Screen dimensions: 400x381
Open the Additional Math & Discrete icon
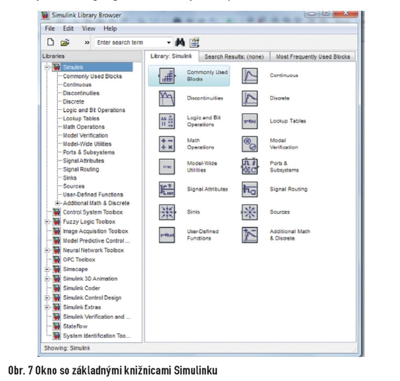249,235
